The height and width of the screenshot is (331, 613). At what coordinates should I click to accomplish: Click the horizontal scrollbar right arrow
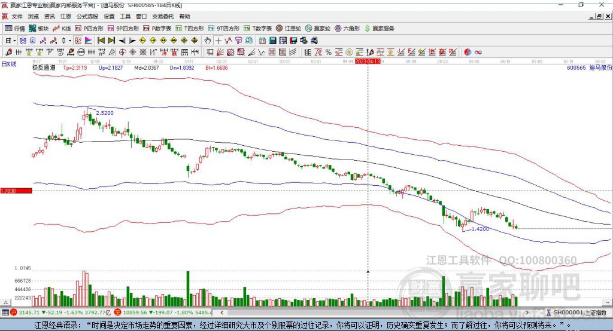click(x=527, y=312)
